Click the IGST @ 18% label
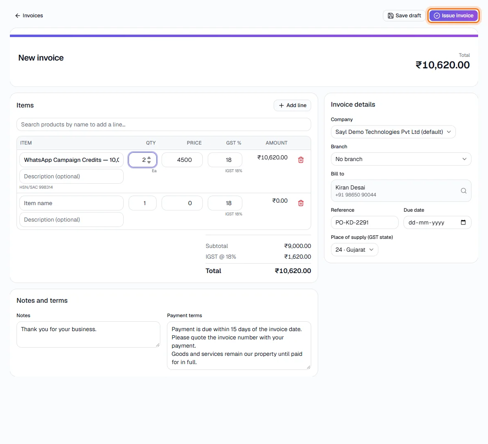The width and height of the screenshot is (488, 444). coord(221,257)
